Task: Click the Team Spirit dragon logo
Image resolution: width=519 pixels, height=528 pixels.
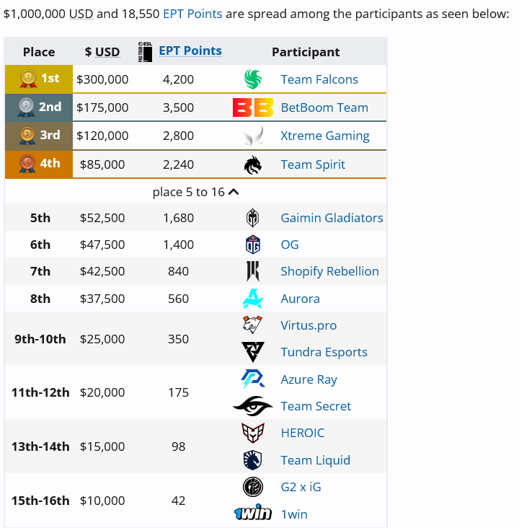Action: (x=252, y=164)
